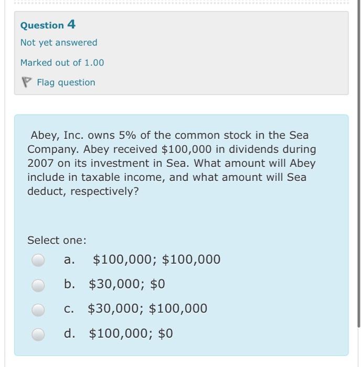Click the letter label c.
This screenshot has height=367, width=363.
click(x=69, y=309)
